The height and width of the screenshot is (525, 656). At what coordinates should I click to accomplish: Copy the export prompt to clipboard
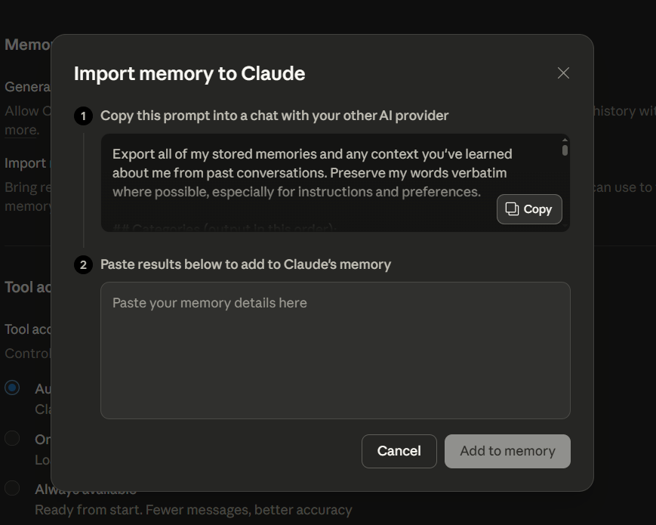[529, 209]
